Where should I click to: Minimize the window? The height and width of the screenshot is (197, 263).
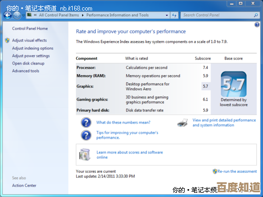[231, 4]
